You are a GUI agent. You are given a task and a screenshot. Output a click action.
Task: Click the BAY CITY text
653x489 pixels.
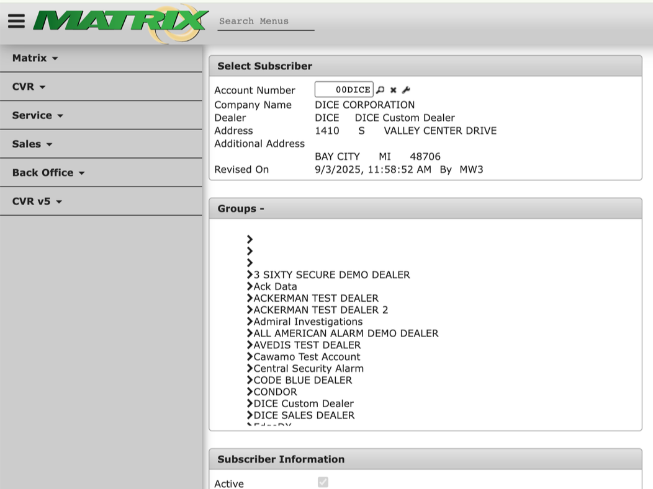(x=337, y=156)
